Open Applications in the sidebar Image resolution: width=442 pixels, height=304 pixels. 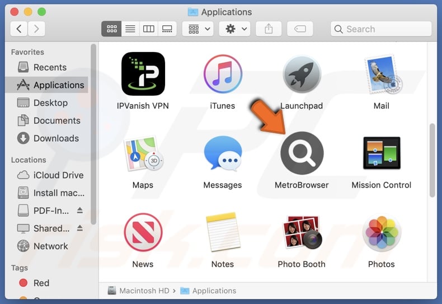point(47,85)
